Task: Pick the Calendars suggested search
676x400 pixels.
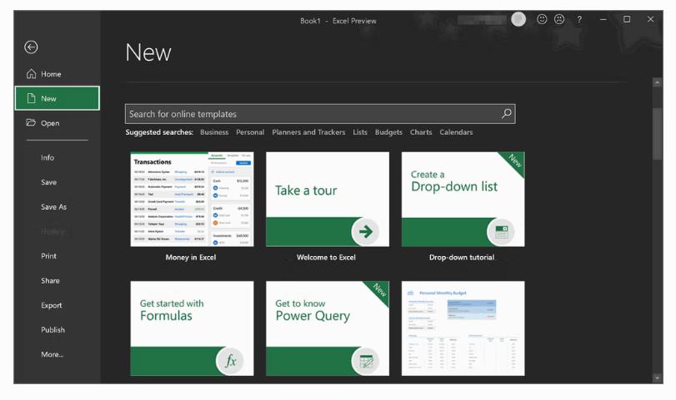Action: [456, 132]
